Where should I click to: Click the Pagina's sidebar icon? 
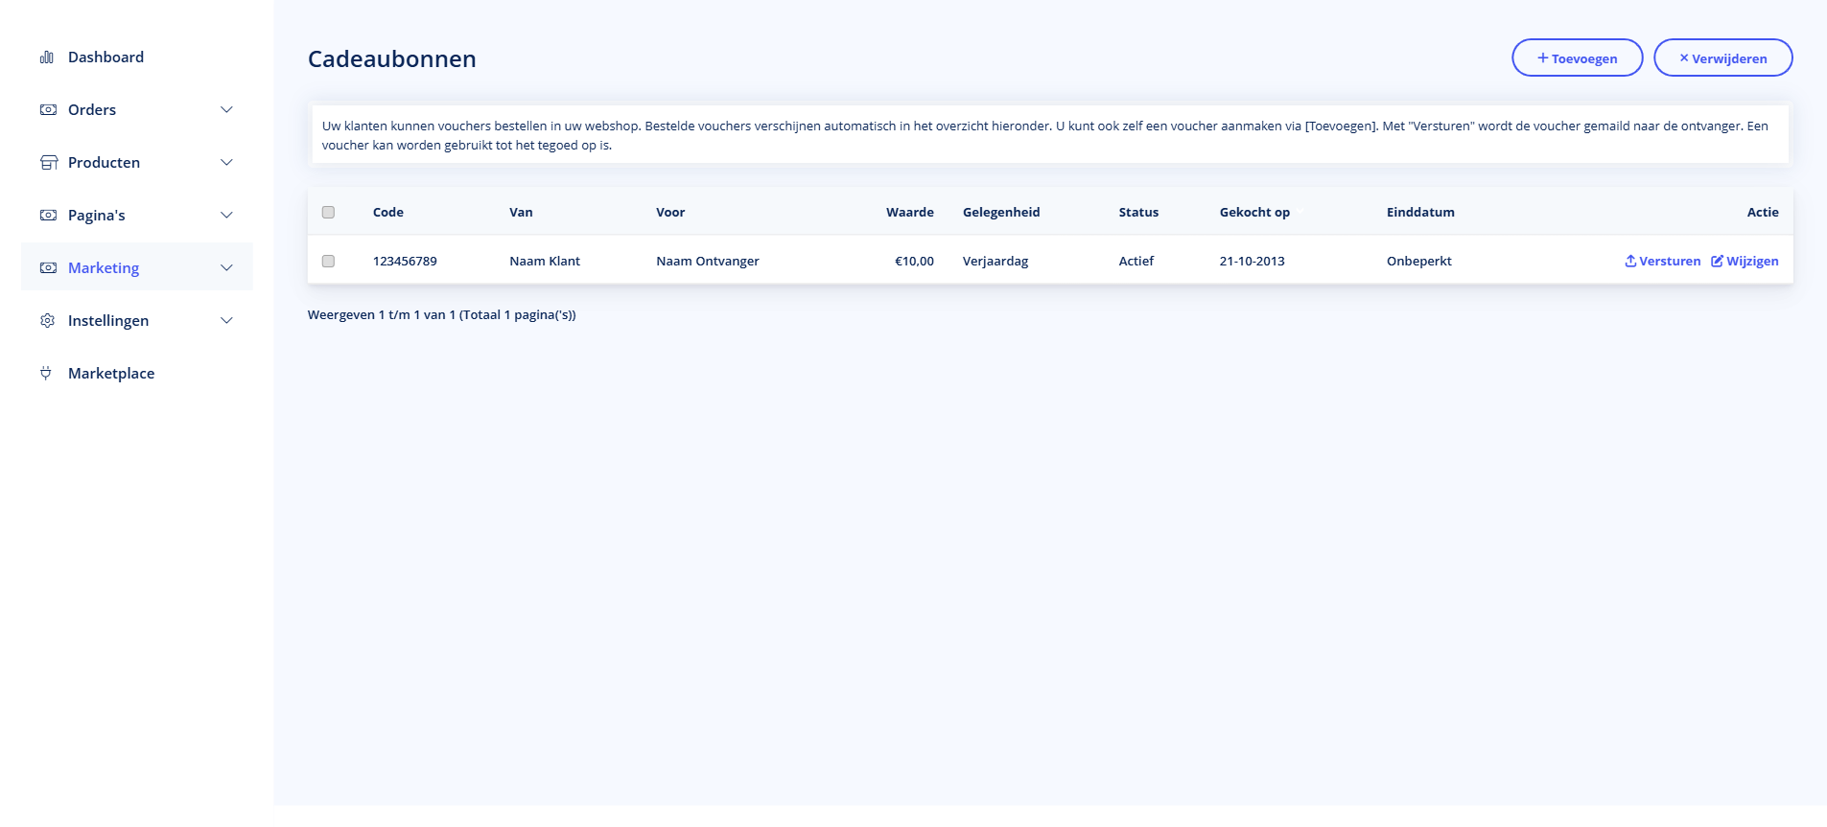[x=48, y=216]
